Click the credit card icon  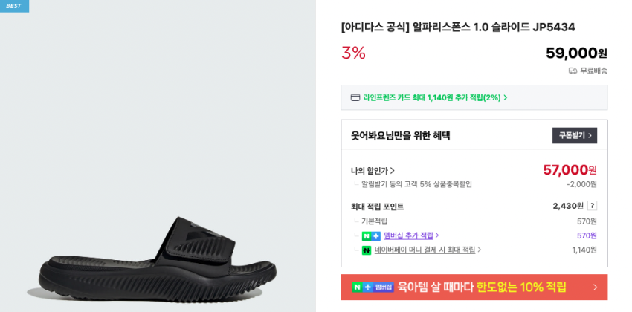[355, 97]
